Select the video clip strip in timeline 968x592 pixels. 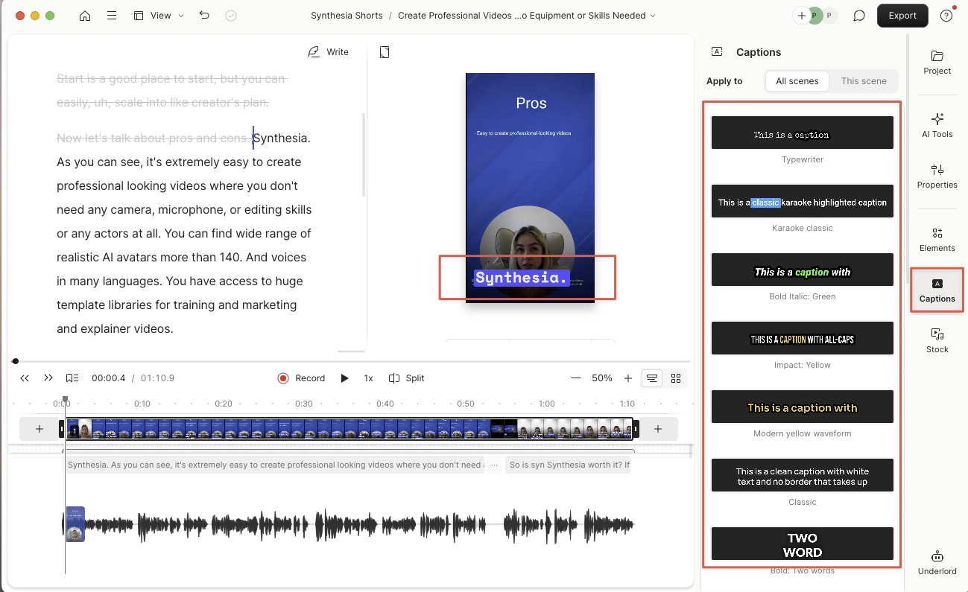[x=349, y=429]
